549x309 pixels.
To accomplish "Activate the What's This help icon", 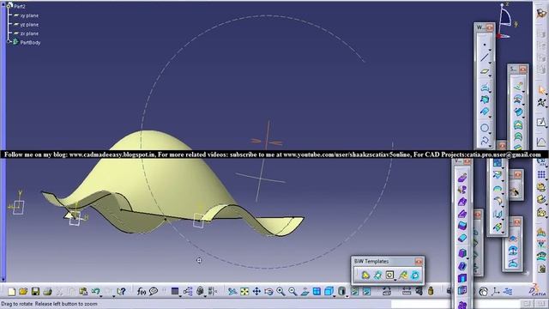I will (121, 291).
